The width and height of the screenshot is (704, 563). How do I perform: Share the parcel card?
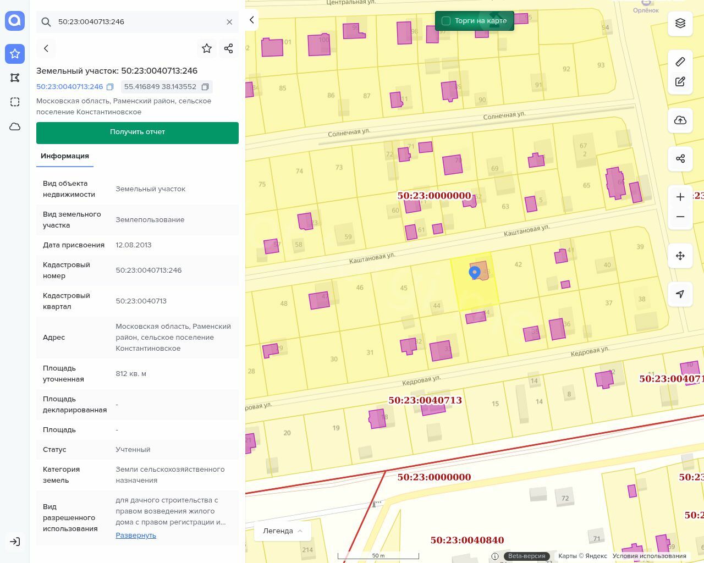point(229,48)
